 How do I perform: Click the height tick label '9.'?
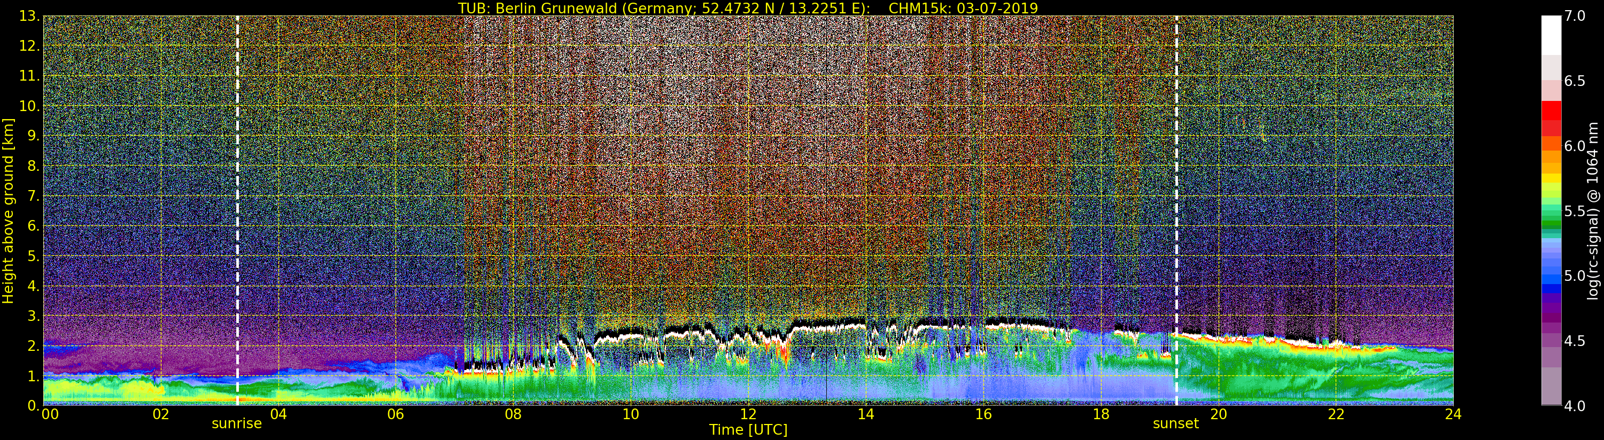[x=33, y=136]
